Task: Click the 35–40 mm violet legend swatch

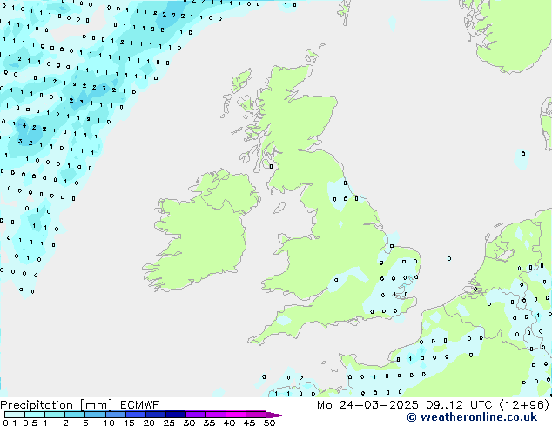Action: pyautogui.click(x=216, y=415)
